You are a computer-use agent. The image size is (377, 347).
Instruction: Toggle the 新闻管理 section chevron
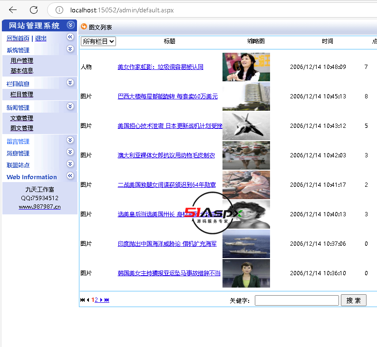tap(70, 106)
